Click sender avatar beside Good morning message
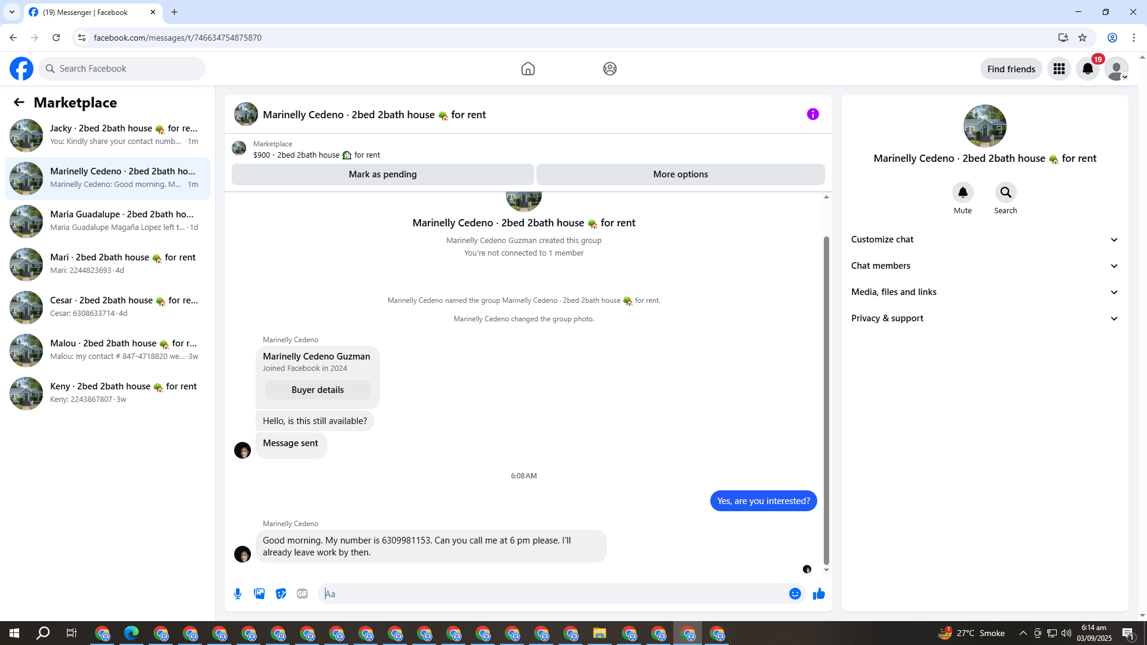 coord(243,554)
